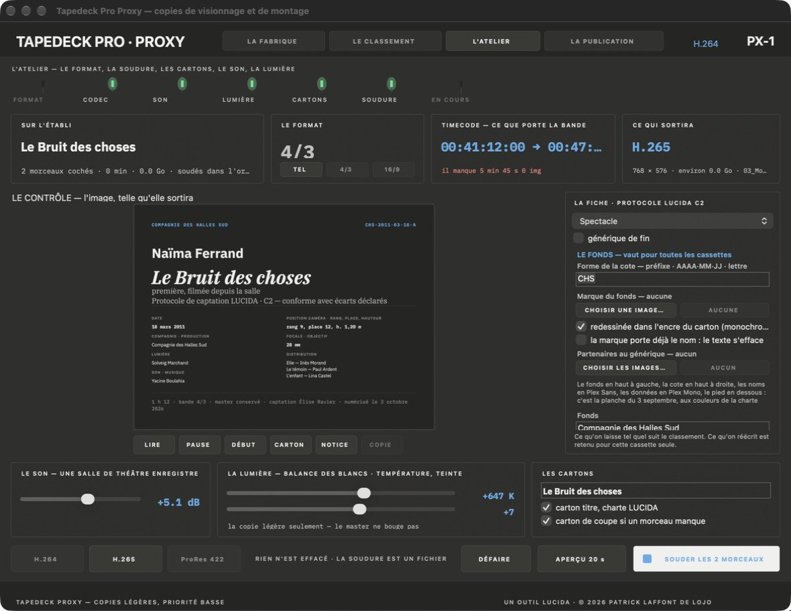Click the SON step indicator light
Screen dimensions: 791x611
182,84
